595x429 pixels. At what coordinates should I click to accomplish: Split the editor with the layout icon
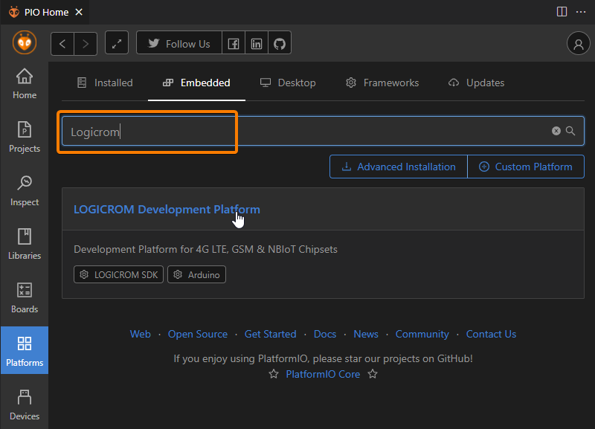click(x=562, y=12)
